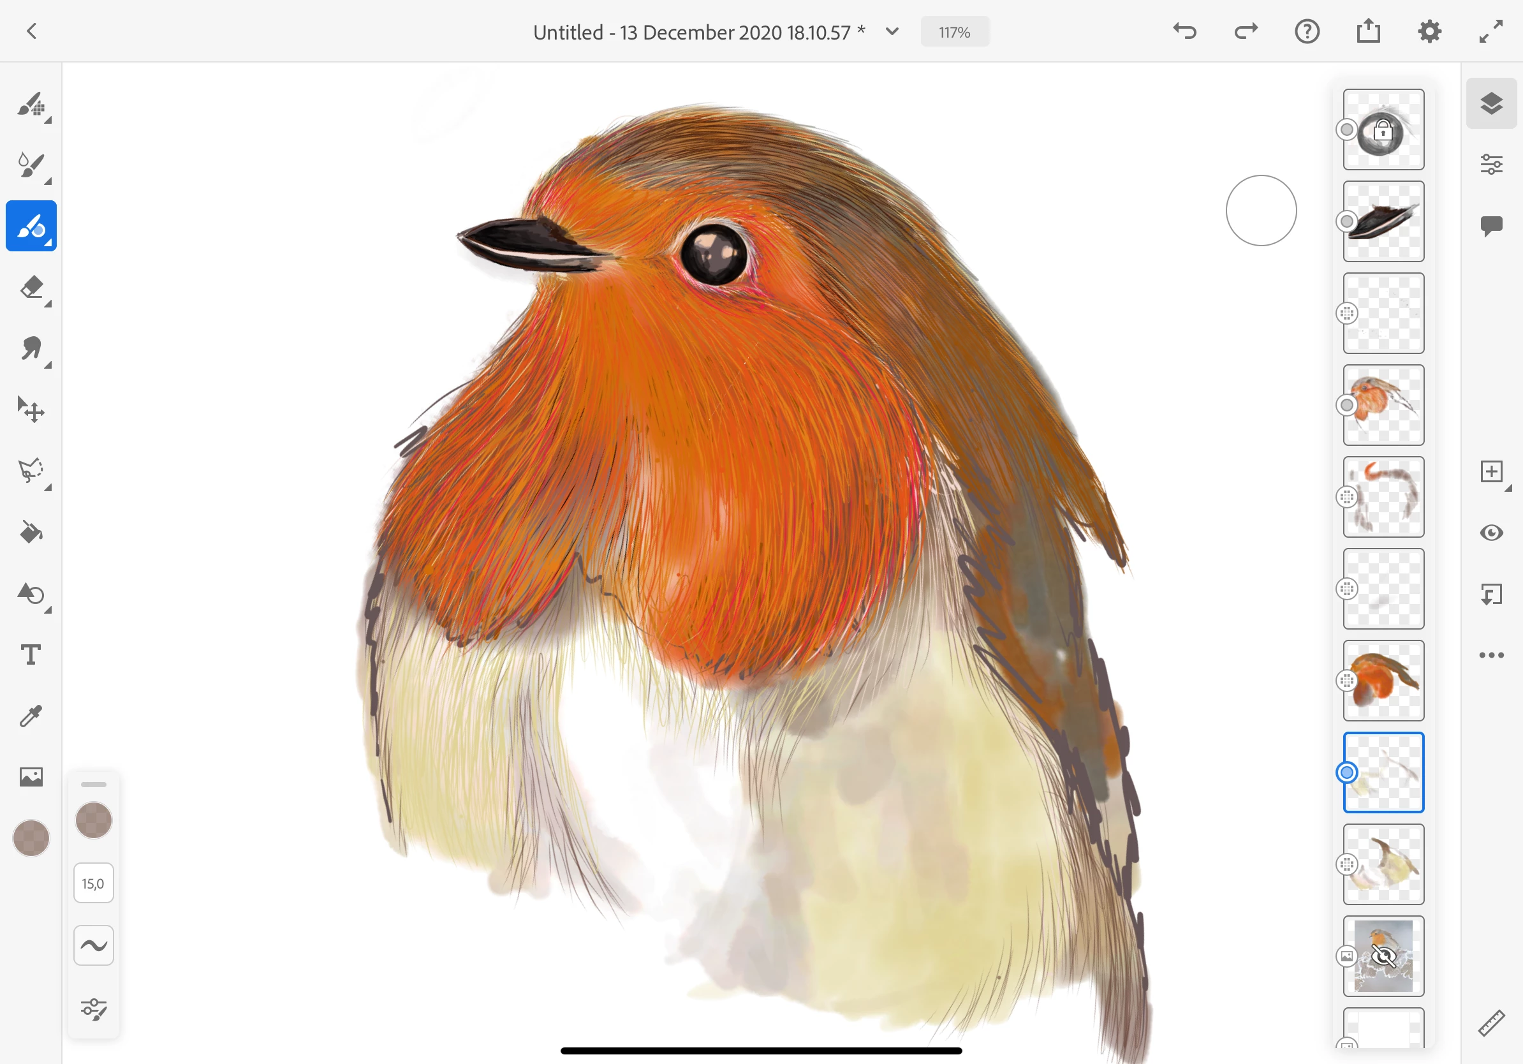Open the brown color swatch in the toolbar

pos(31,838)
